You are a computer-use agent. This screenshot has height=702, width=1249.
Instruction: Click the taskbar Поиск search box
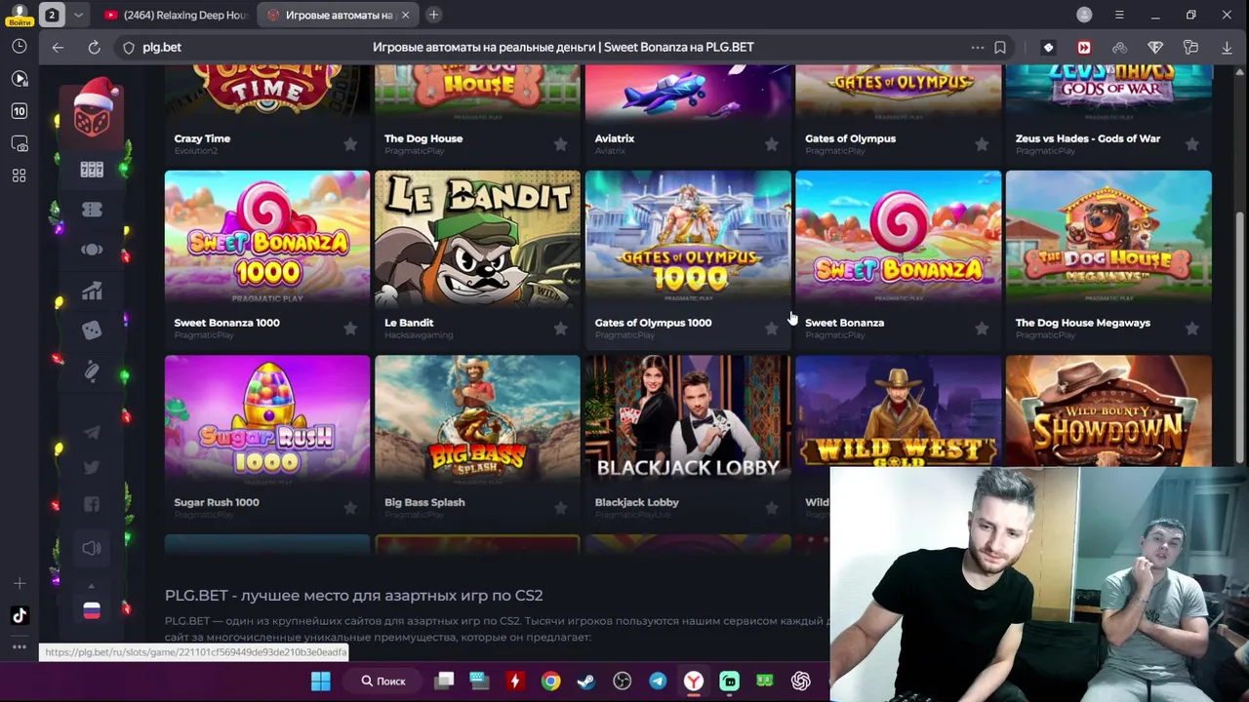[x=383, y=681]
